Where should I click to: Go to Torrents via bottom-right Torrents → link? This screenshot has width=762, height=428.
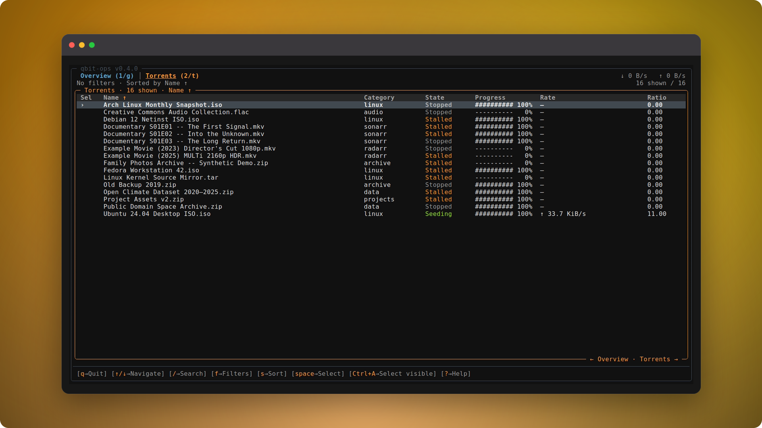(x=659, y=359)
